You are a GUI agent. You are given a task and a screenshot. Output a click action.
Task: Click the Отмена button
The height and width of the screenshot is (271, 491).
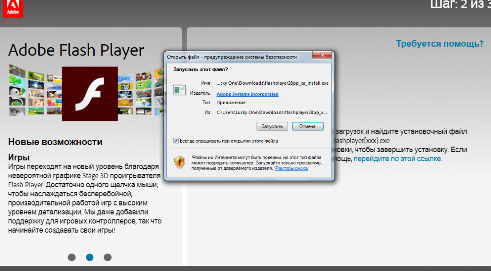[307, 126]
